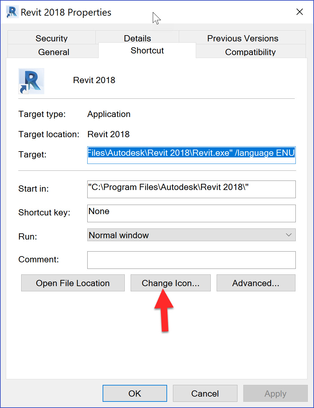
Task: Click the 'Start in:' label
Action: 34,189
